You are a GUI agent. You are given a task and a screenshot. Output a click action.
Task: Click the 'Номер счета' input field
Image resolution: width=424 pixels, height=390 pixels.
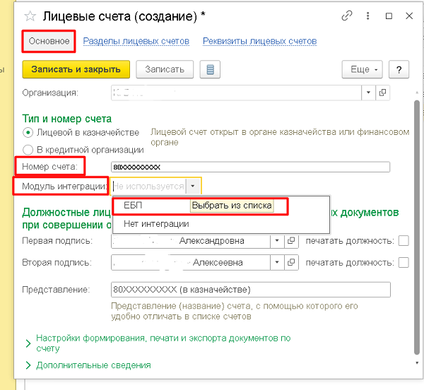(250, 167)
